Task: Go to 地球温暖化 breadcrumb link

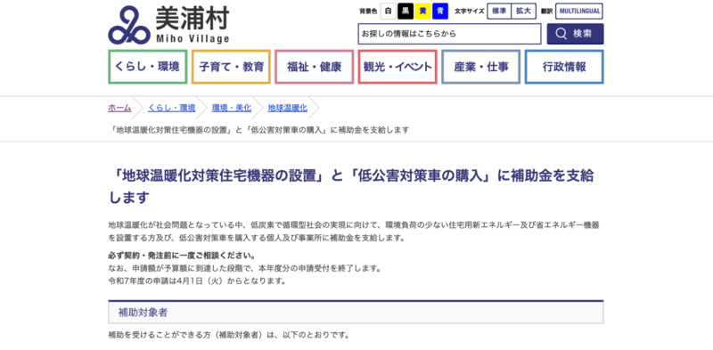Action: click(x=287, y=108)
